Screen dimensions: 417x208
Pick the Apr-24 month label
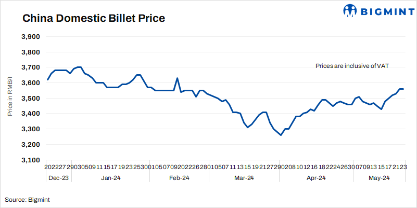pos(316,178)
